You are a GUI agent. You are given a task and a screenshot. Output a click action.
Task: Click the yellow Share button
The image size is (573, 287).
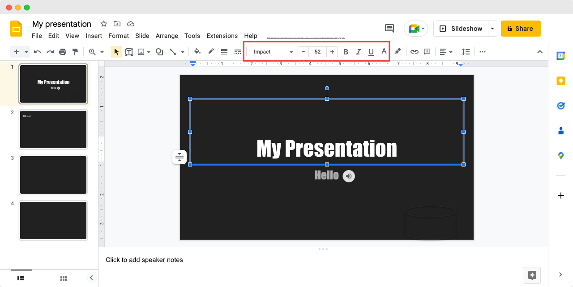pos(521,29)
